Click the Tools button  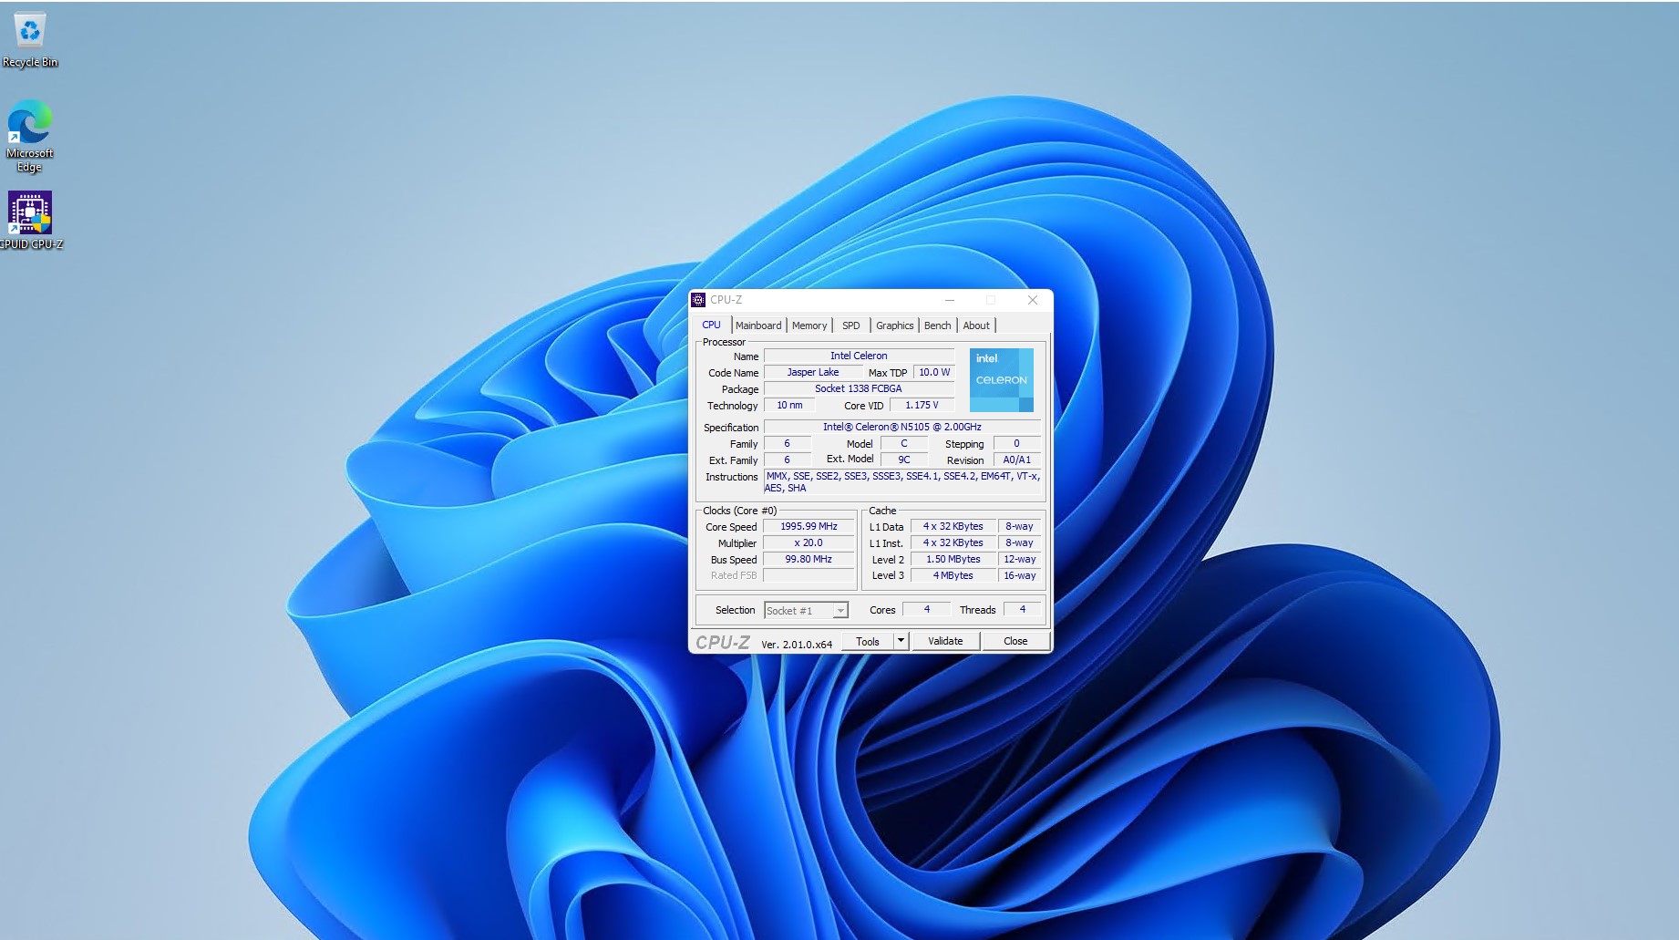click(x=868, y=641)
